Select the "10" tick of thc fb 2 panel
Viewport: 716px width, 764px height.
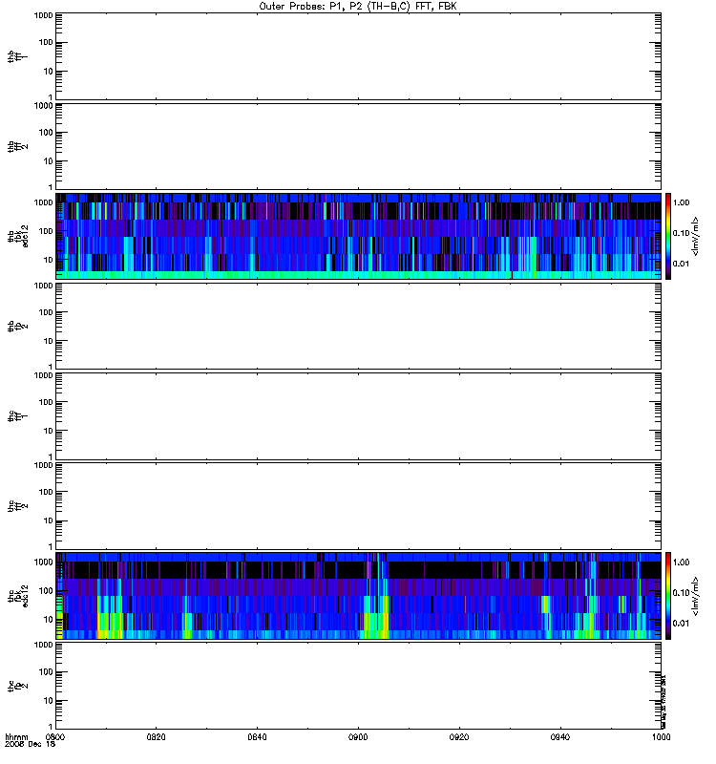pos(49,701)
